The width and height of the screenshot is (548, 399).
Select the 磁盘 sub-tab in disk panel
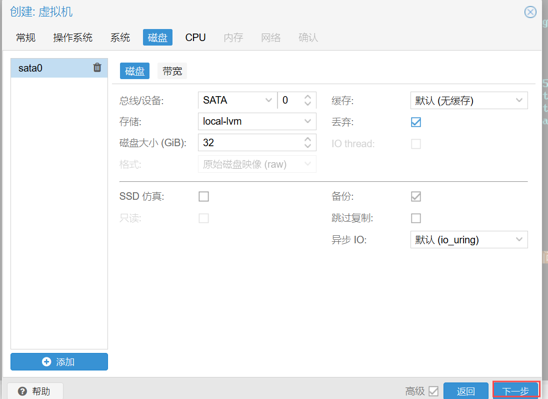click(134, 71)
